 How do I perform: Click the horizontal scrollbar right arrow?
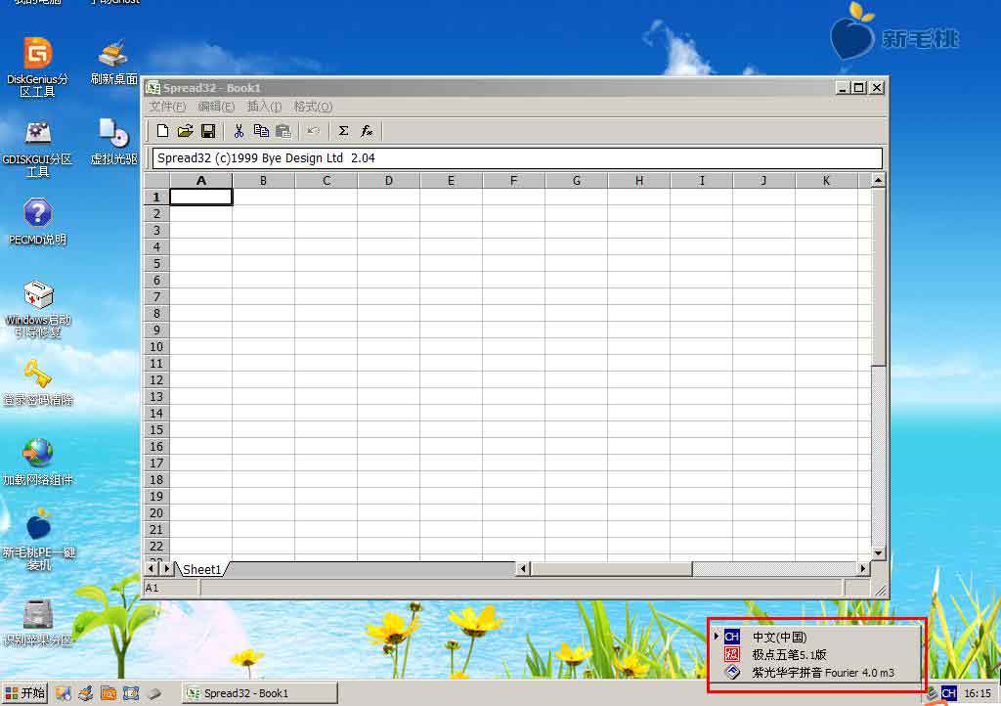(863, 568)
